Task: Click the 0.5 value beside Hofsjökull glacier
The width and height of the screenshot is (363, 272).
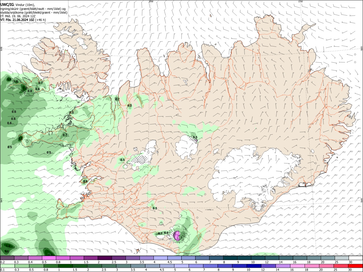Action: point(195,137)
